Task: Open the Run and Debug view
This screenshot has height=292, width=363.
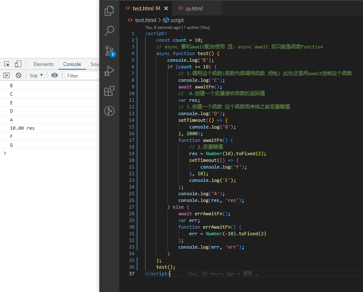Action: (x=109, y=71)
